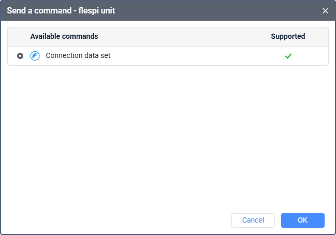
Task: Click the tick icon under Supported
Action: click(288, 56)
